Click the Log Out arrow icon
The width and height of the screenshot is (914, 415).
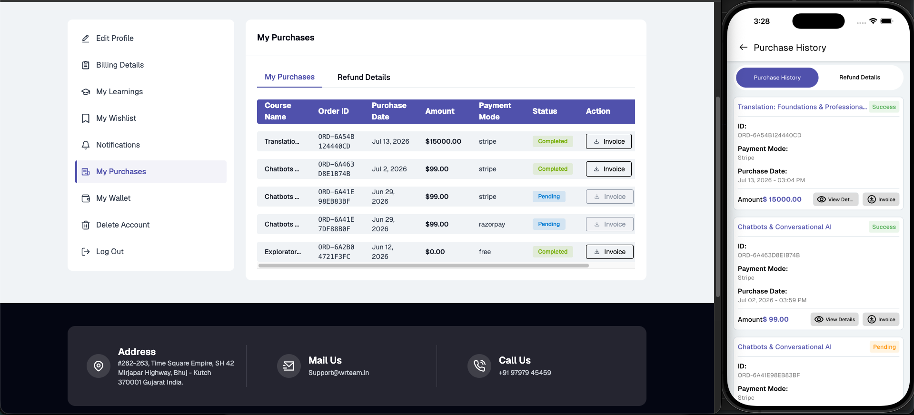tap(86, 252)
